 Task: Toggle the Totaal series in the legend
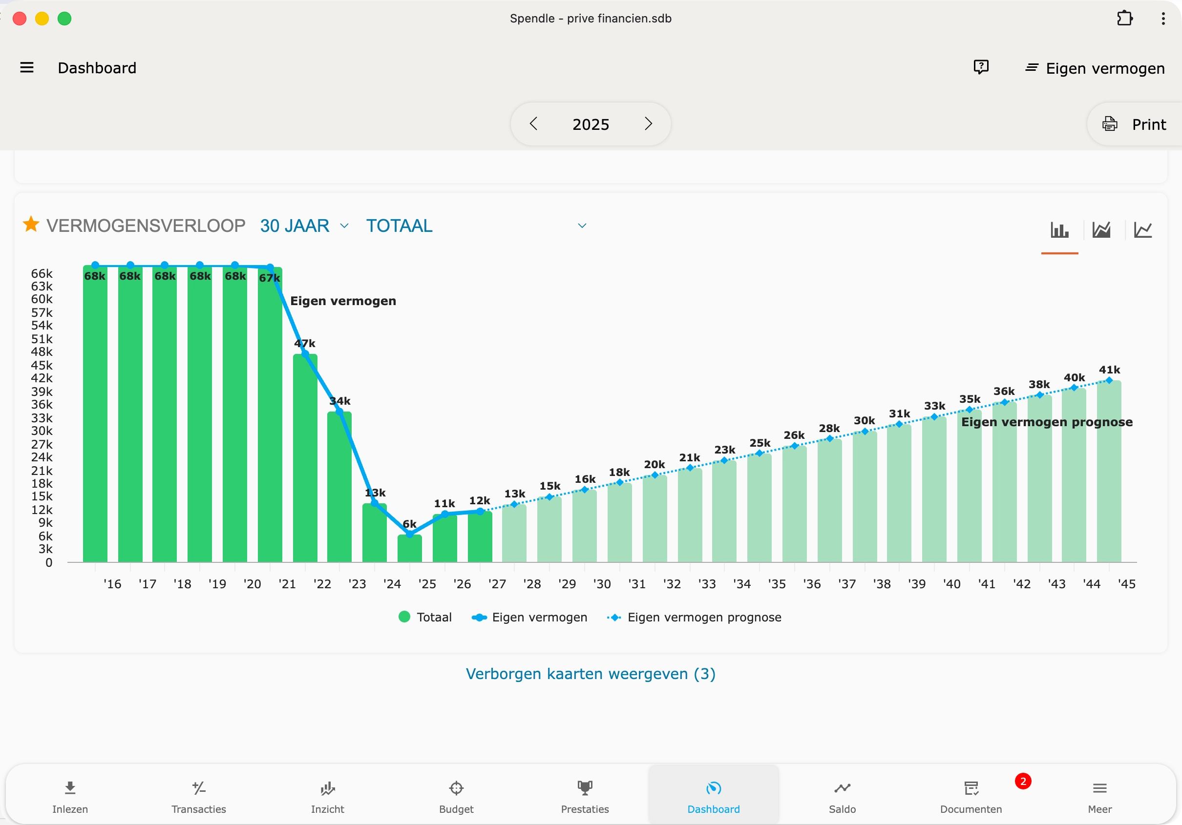425,617
